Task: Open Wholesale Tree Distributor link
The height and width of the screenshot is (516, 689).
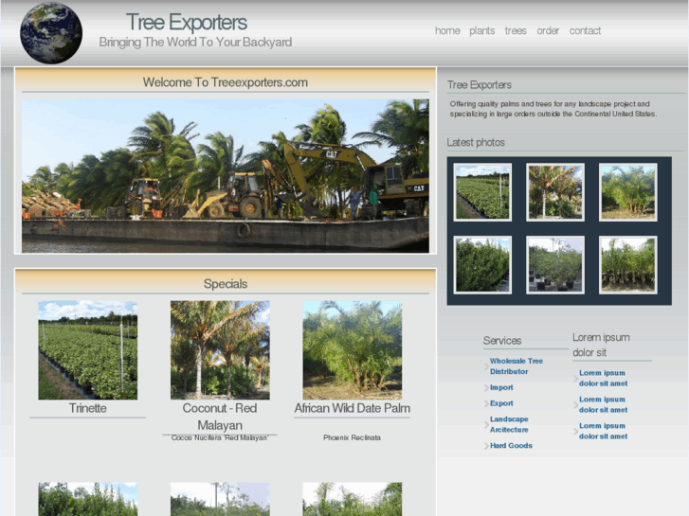Action: [x=517, y=366]
